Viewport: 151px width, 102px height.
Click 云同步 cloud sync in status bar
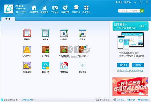coord(131,100)
